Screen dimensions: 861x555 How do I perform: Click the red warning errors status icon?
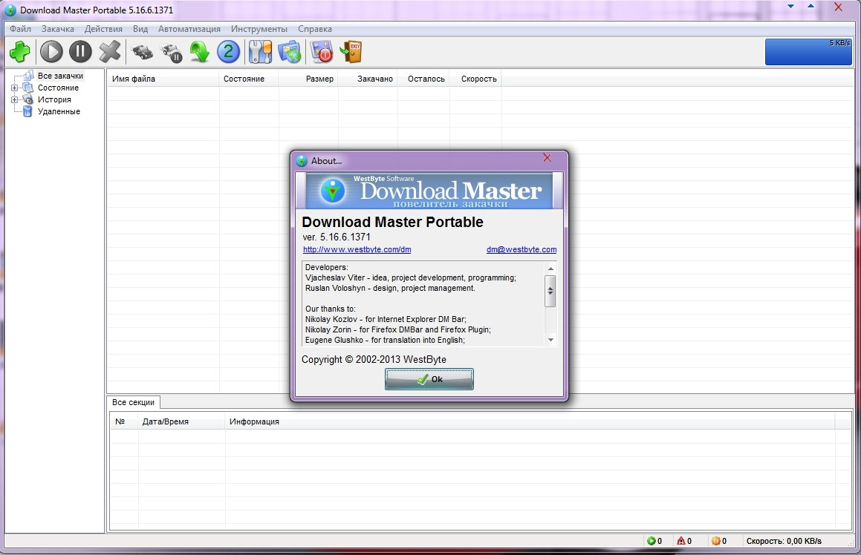pyautogui.click(x=681, y=541)
